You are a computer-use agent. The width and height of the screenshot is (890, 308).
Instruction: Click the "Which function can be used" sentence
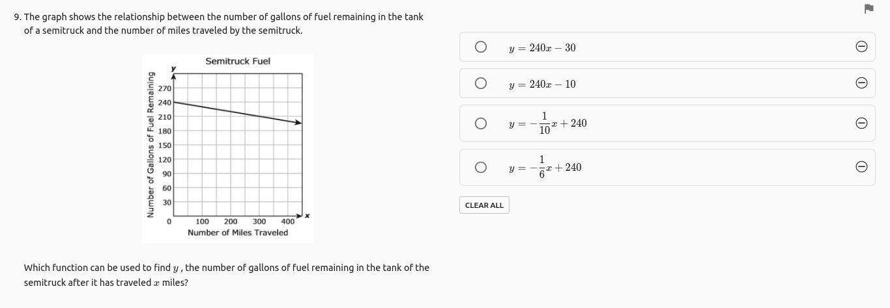[x=226, y=275]
